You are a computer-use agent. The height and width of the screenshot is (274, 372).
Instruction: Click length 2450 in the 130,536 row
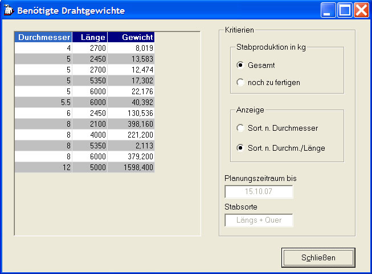click(90, 113)
